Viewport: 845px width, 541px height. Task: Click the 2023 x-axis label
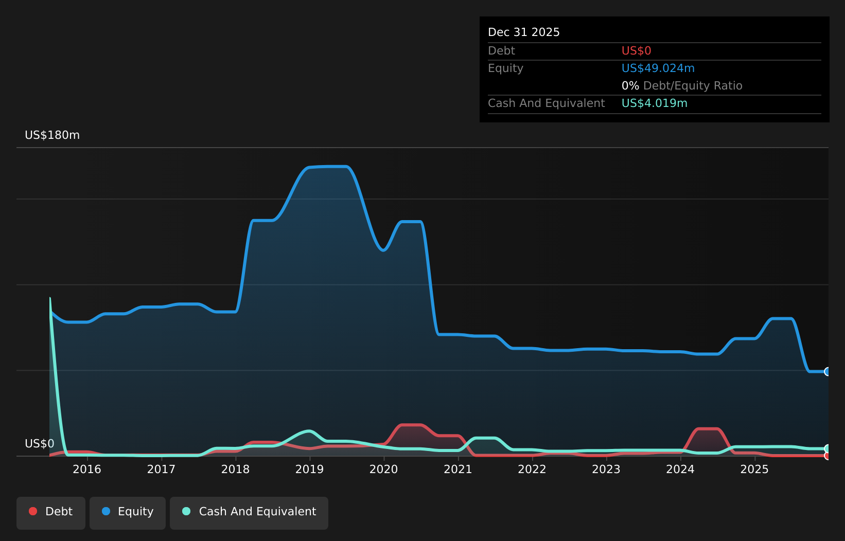[x=606, y=469]
